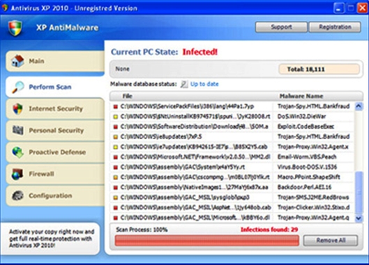Image resolution: width=369 pixels, height=265 pixels.
Task: Click the Configuration gear icon
Action: click(17, 195)
